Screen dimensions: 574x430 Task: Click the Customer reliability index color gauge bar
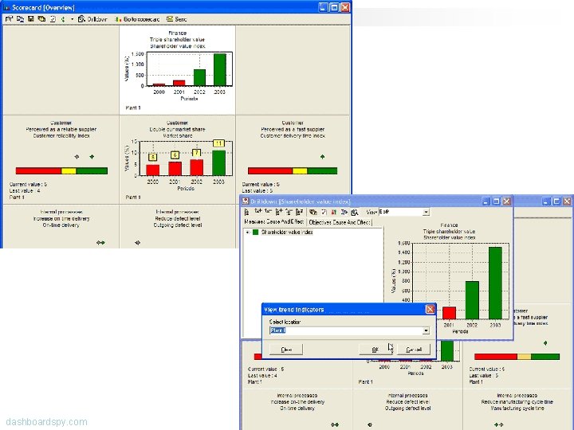pos(61,170)
